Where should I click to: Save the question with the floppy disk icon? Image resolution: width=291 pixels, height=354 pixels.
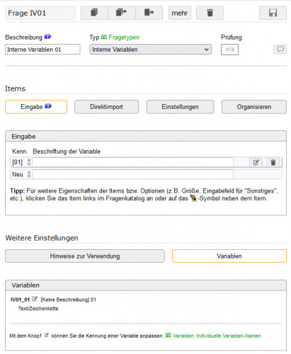tap(273, 13)
